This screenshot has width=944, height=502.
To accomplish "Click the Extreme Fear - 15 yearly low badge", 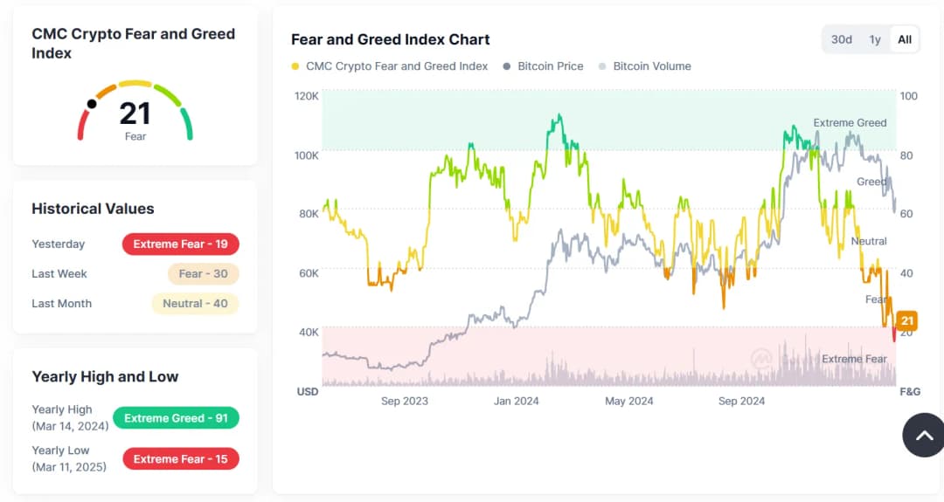I will tap(180, 459).
